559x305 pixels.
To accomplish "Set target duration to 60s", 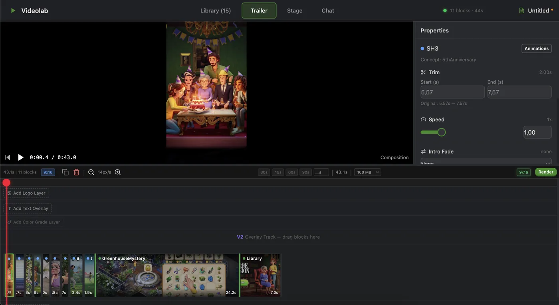I will (x=292, y=172).
